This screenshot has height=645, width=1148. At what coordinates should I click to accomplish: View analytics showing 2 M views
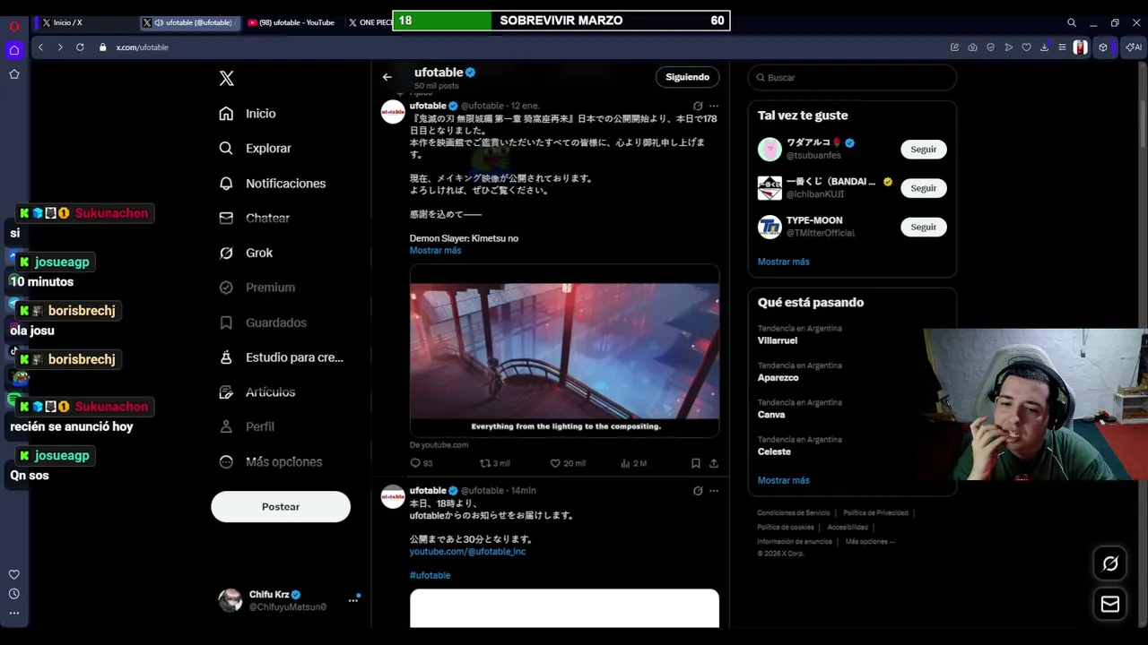coord(633,463)
